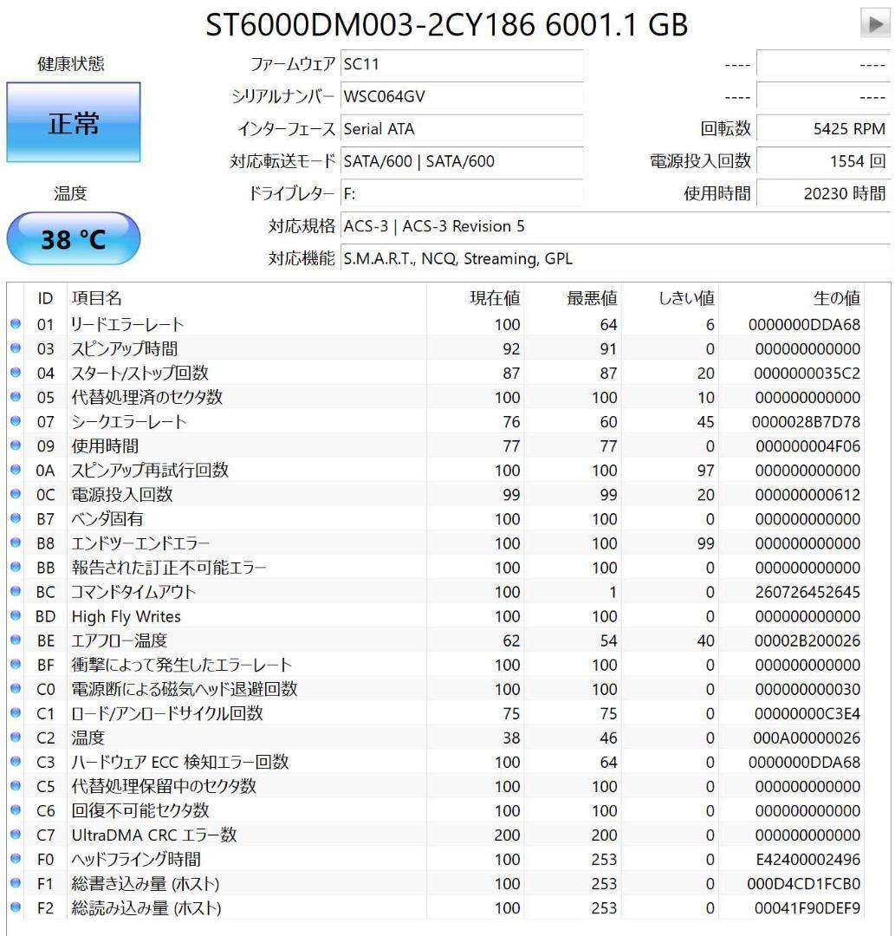Click the 使用時間 20230 時間 value
Screen dimensions: 895x936
[823, 194]
